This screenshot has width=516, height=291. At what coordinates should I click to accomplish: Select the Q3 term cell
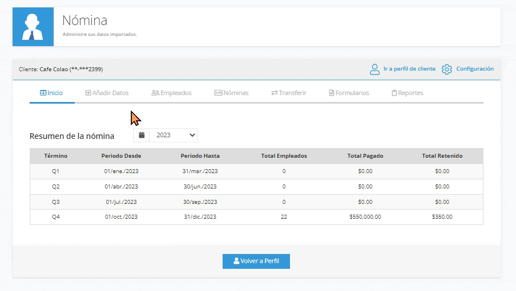coord(55,202)
